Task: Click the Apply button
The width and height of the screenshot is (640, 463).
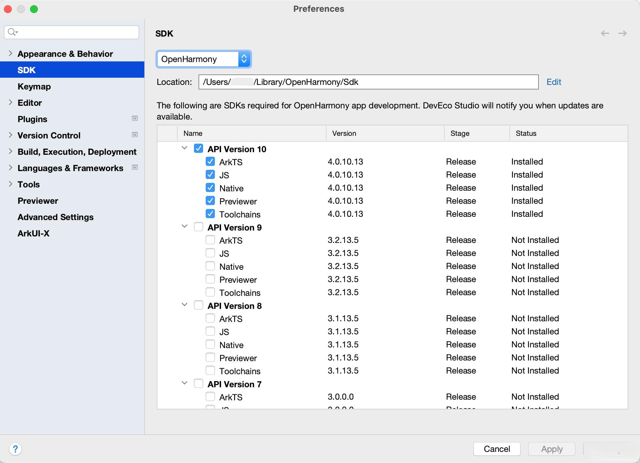Action: point(552,449)
